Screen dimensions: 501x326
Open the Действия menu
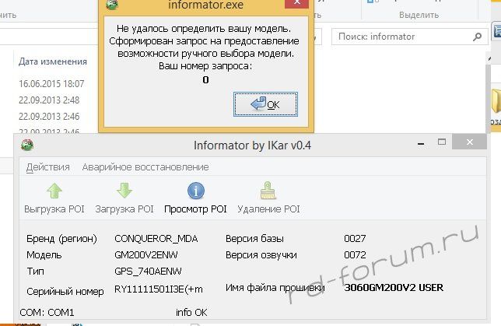coord(47,167)
